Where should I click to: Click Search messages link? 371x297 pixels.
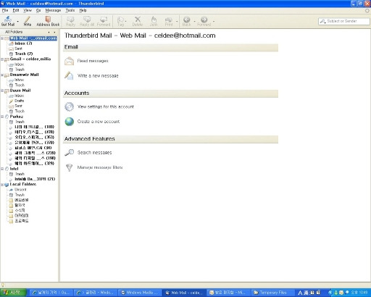(x=94, y=153)
